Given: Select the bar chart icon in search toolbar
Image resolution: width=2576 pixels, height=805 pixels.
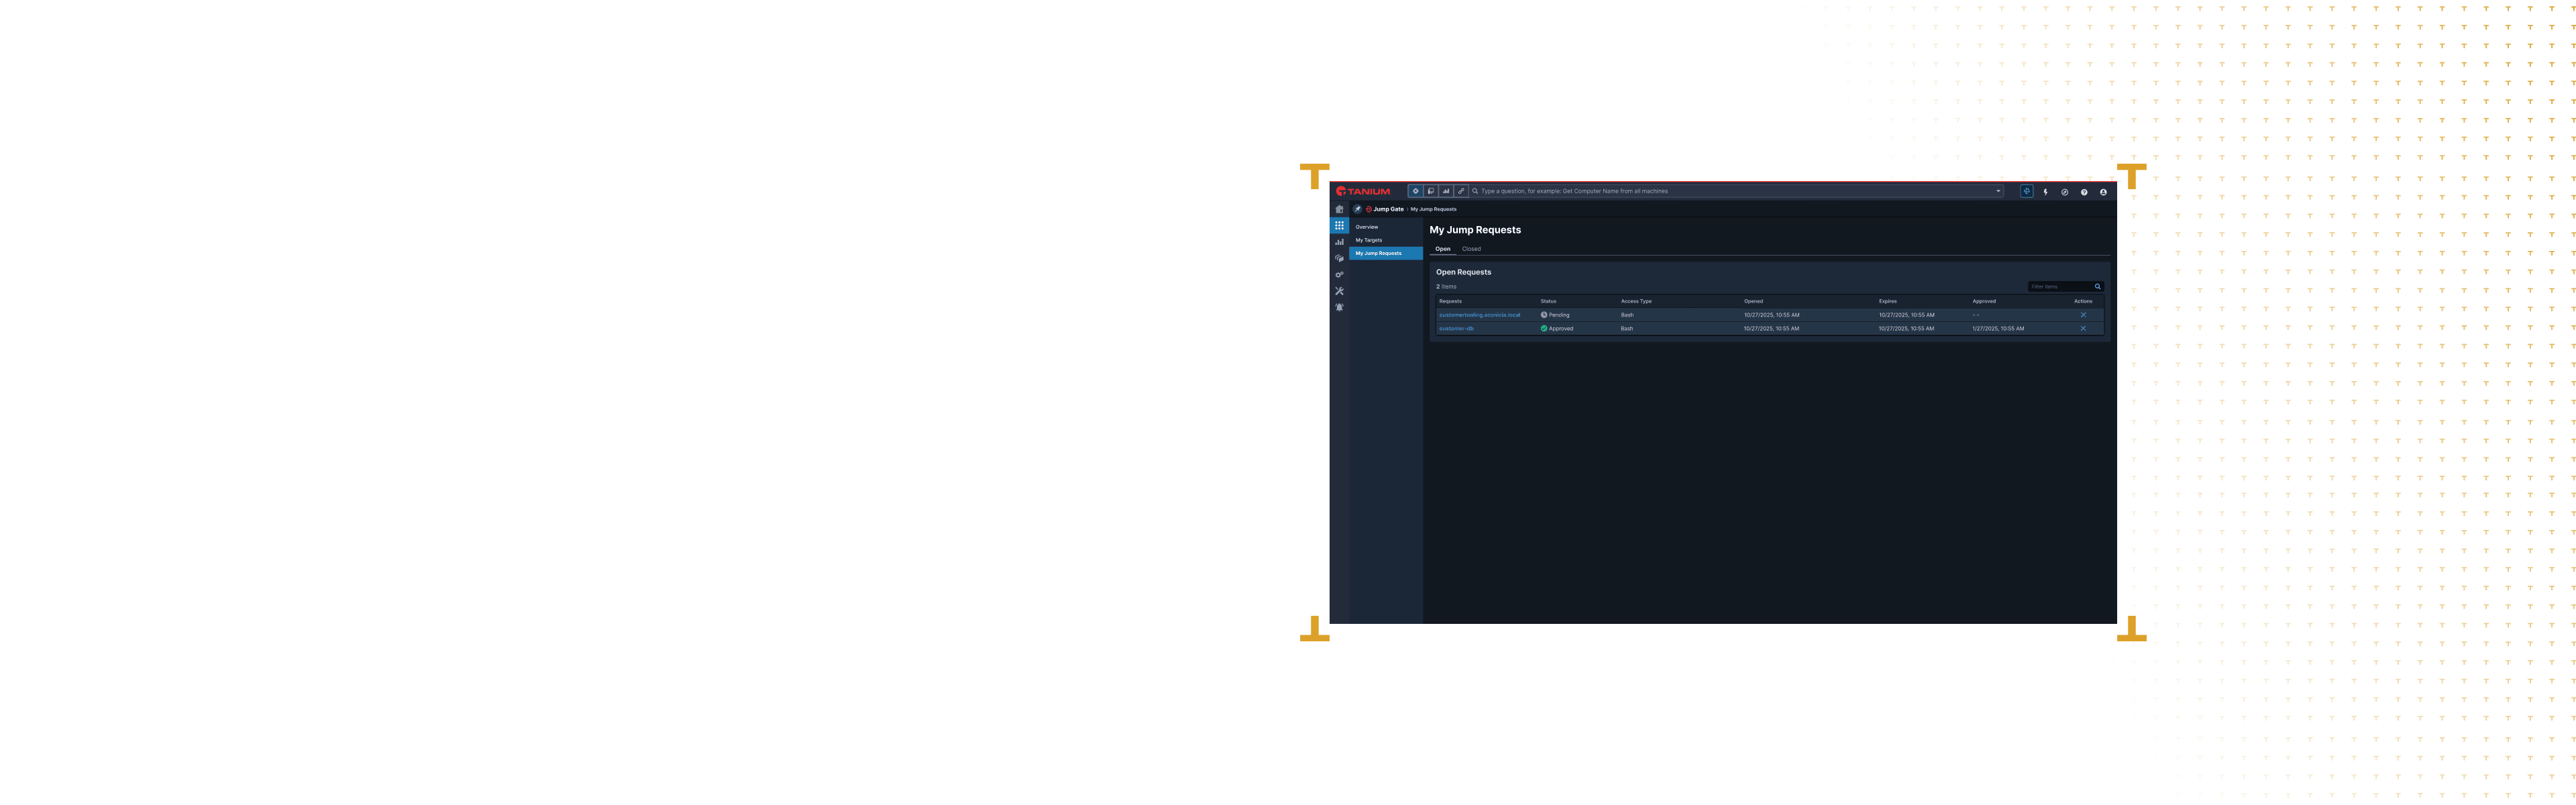Looking at the screenshot, I should click(x=1446, y=191).
